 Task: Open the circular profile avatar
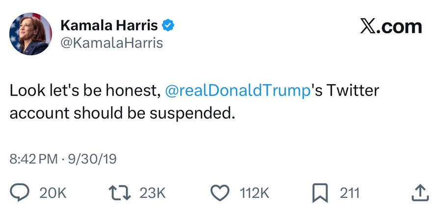pos(30,34)
